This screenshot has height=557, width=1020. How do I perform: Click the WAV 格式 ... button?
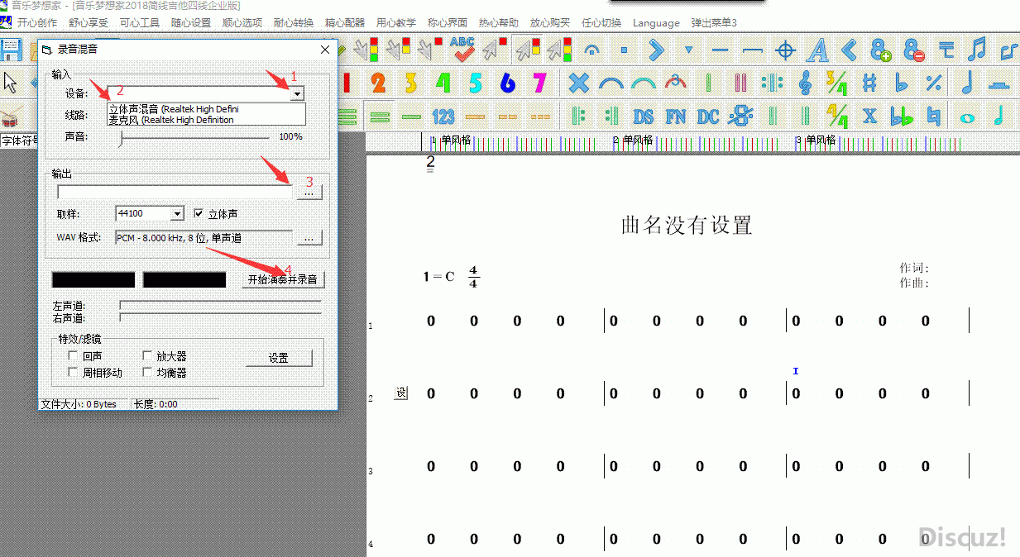click(x=309, y=238)
